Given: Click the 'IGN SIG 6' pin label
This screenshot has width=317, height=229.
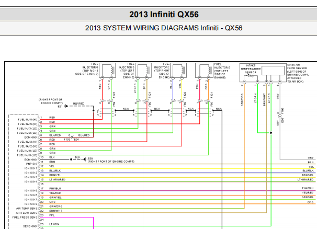Looking at the screenshot, I should 31,195.
